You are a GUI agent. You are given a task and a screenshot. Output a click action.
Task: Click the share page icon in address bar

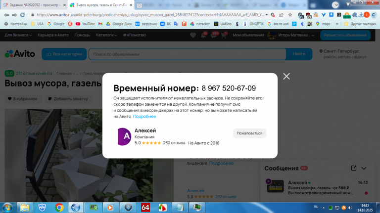point(281,15)
